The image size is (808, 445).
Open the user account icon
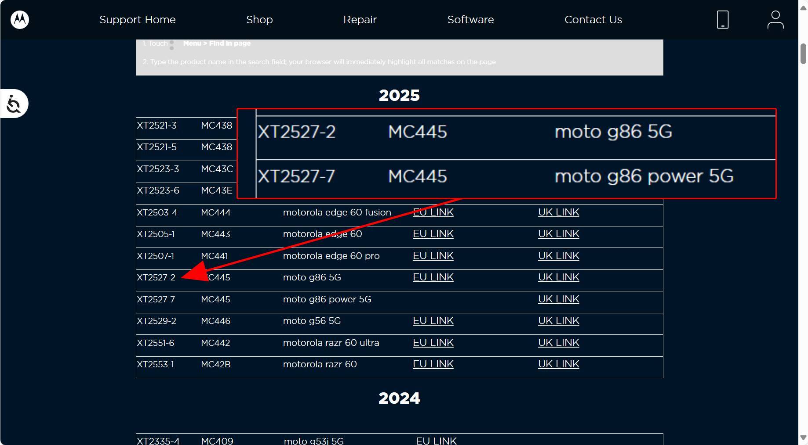pyautogui.click(x=775, y=20)
